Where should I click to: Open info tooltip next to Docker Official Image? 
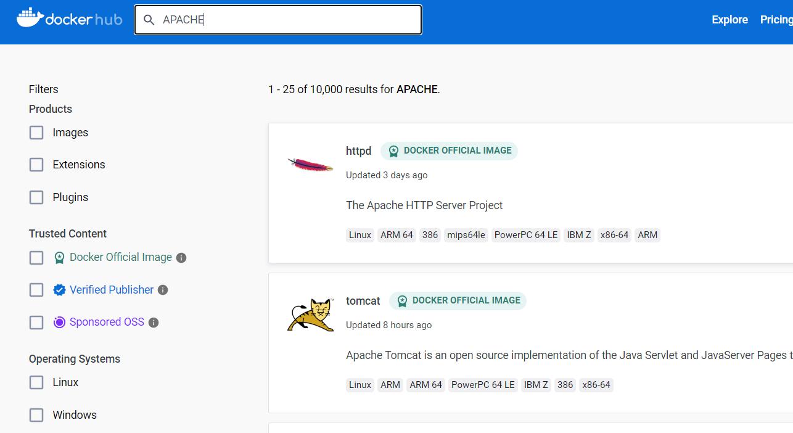181,258
